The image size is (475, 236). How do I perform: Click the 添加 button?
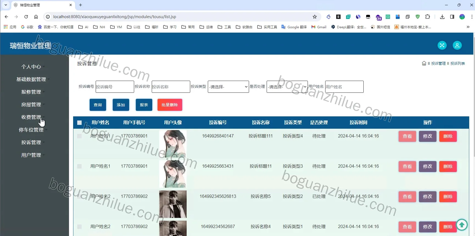pyautogui.click(x=121, y=105)
